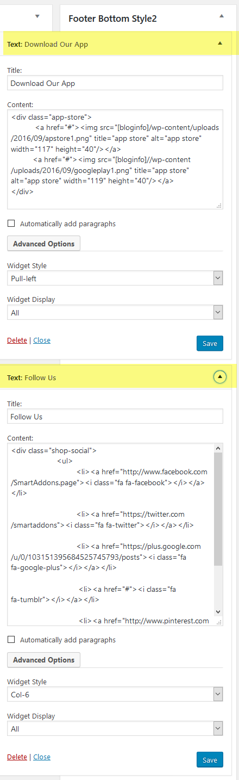Open Advanced Options in Download Our App widget
Viewport: 239px width, 780px height.
43,244
